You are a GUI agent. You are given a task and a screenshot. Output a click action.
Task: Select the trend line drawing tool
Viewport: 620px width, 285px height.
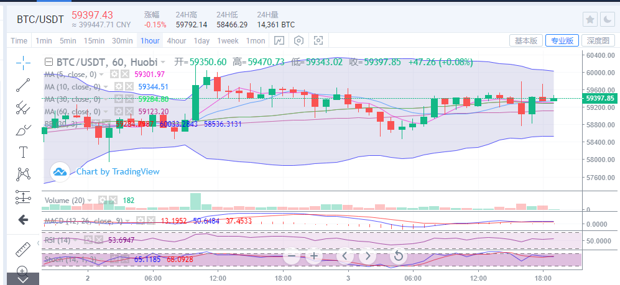[x=23, y=85]
